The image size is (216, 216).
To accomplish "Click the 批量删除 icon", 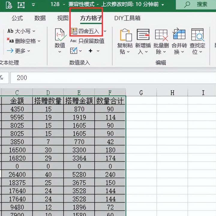I will pyautogui.click(x=161, y=35).
